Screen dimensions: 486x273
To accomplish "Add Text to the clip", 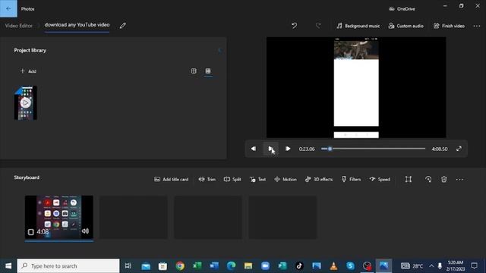I will coord(258,180).
